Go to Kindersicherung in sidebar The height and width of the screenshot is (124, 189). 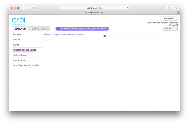click(20, 55)
